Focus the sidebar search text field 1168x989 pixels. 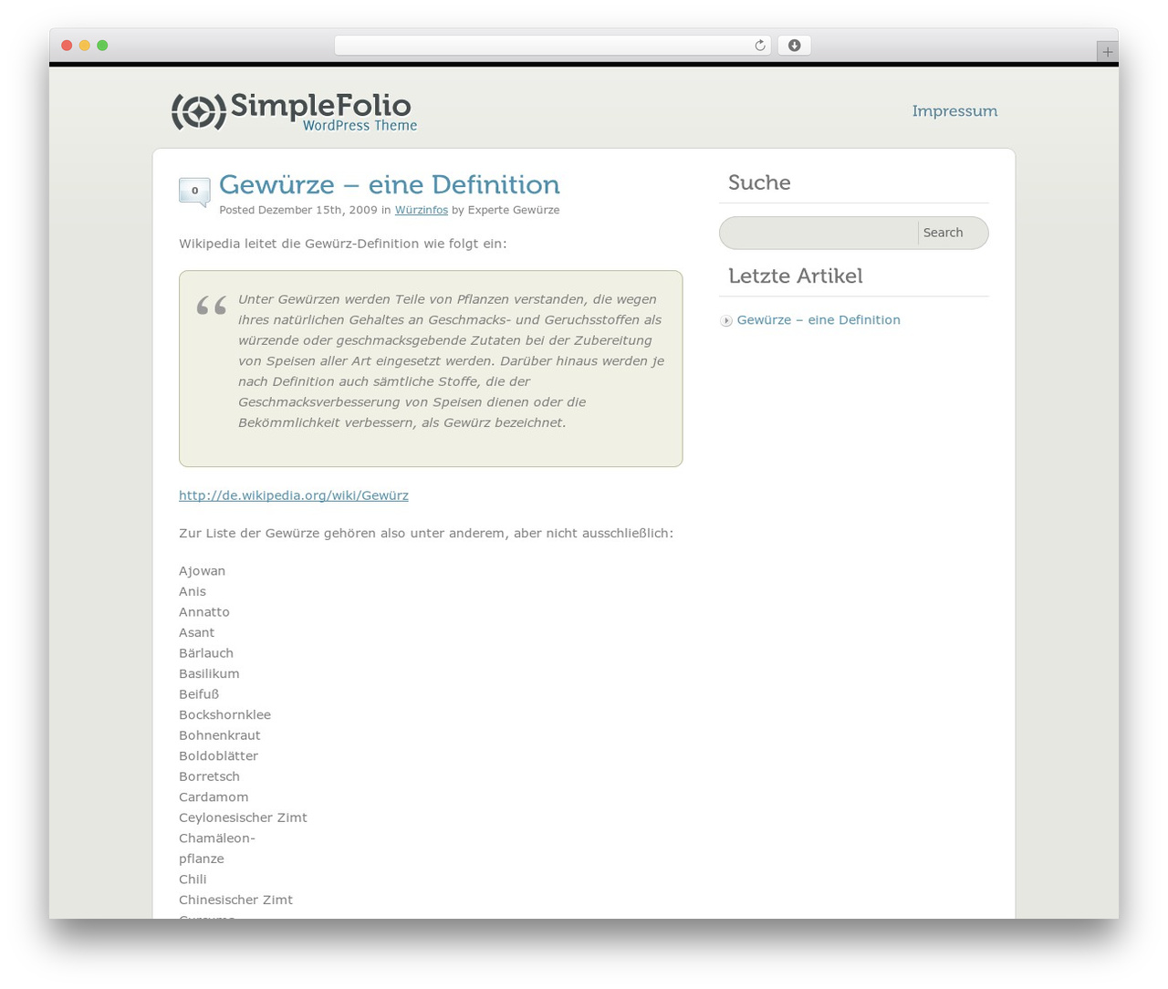point(819,233)
